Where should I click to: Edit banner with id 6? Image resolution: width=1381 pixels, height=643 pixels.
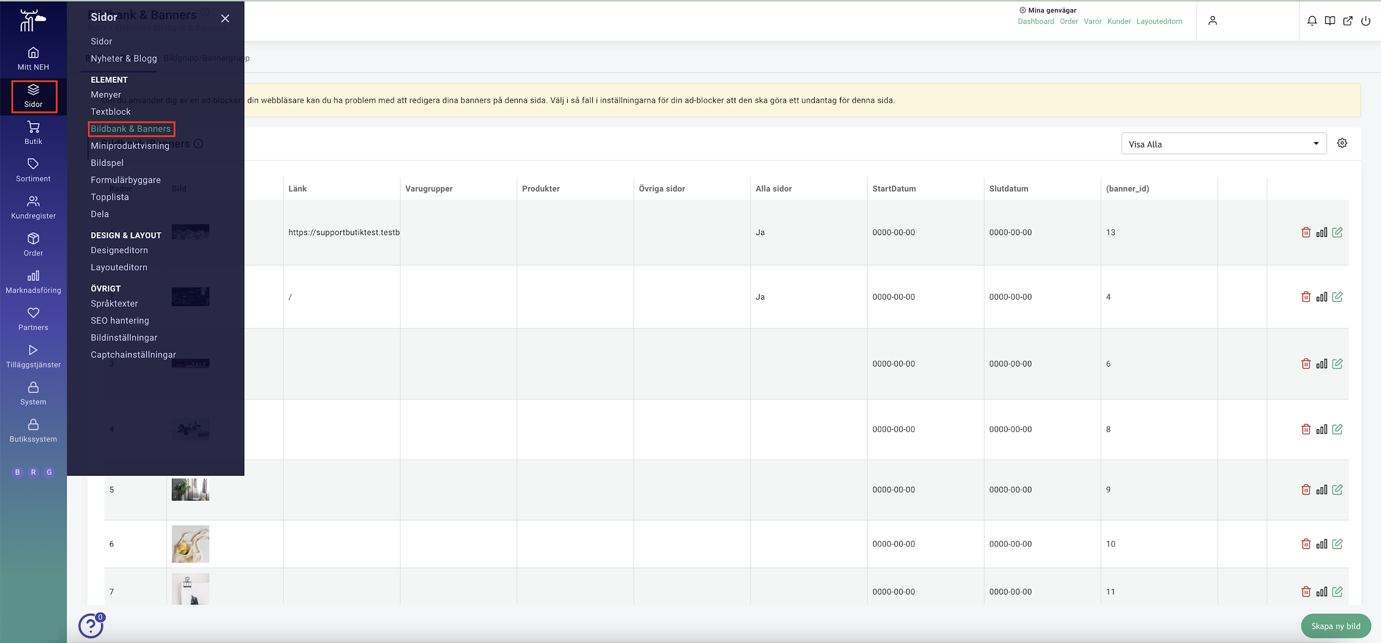click(1337, 364)
